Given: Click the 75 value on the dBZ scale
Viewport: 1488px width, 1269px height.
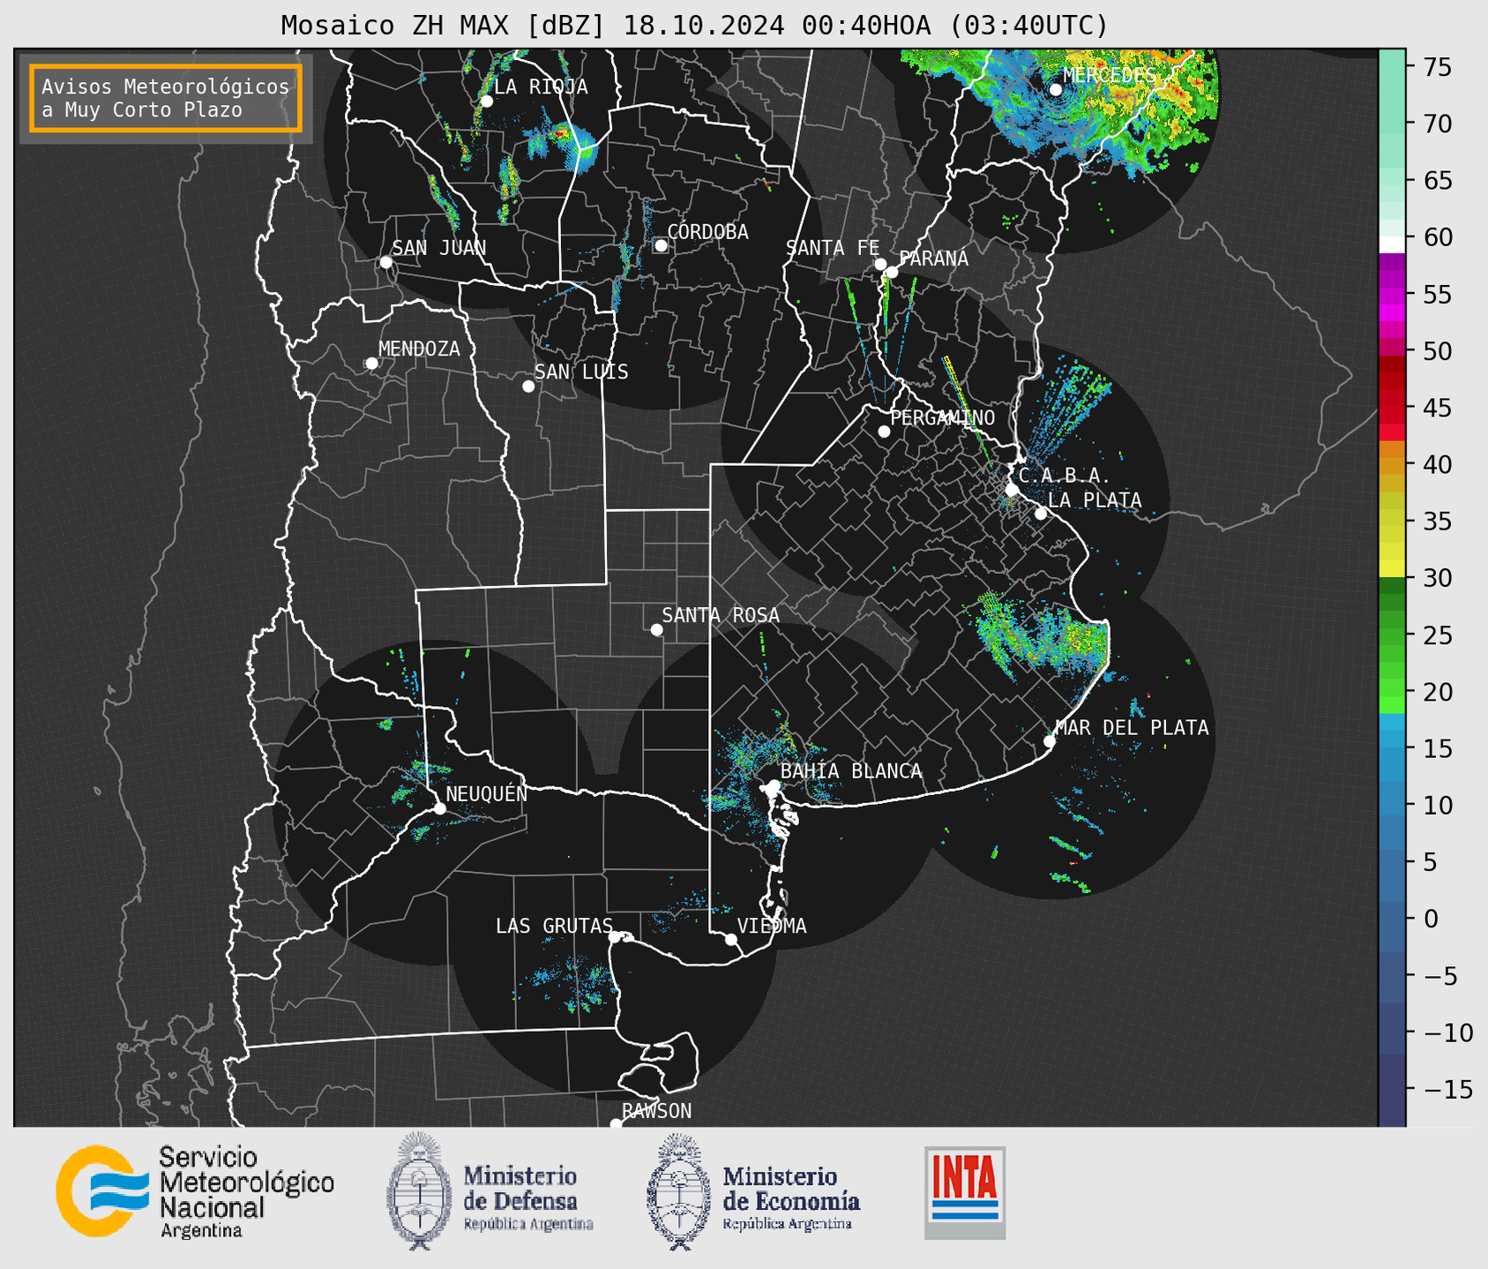Looking at the screenshot, I should click(1437, 68).
